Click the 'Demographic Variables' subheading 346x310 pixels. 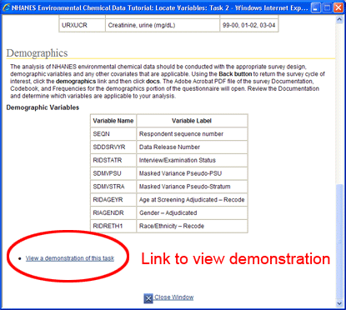point(43,107)
